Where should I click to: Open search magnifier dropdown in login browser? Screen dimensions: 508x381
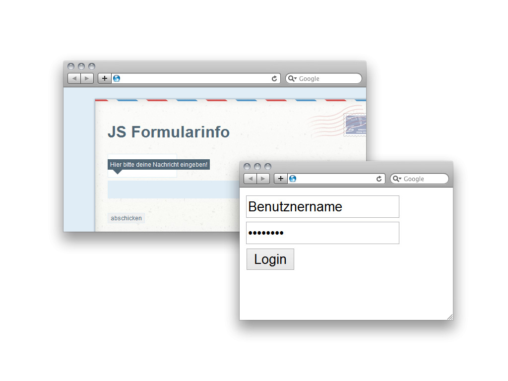397,179
